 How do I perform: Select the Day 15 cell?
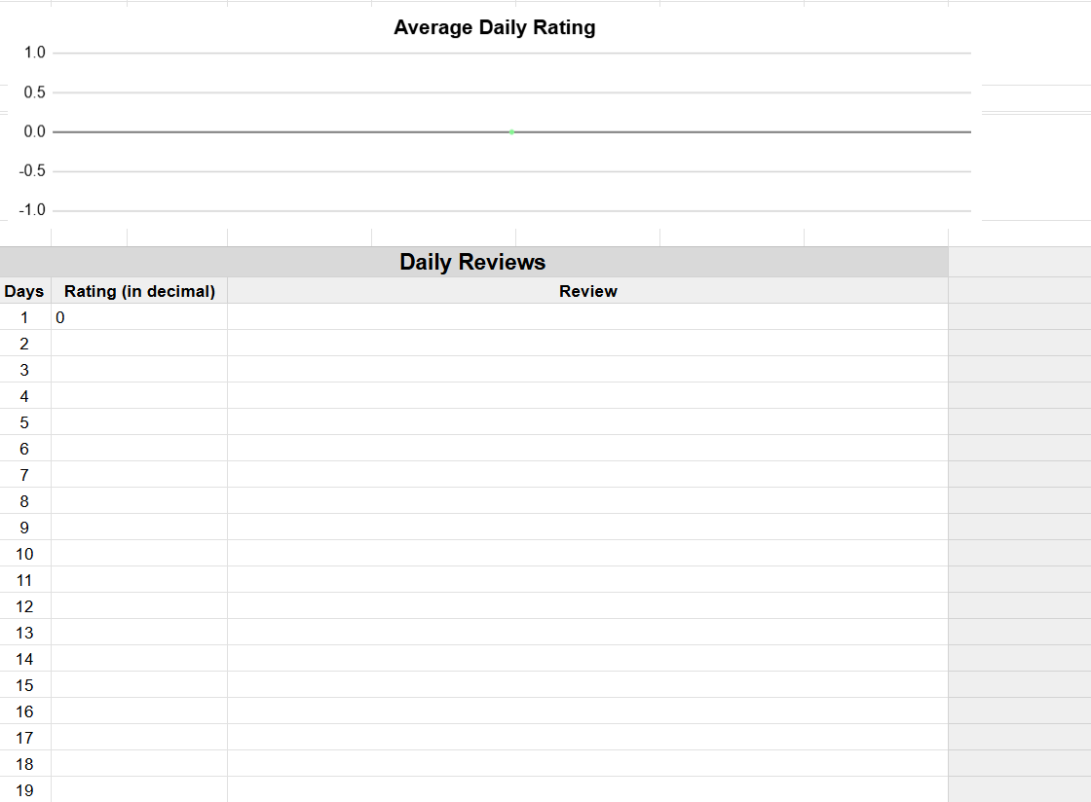point(25,685)
